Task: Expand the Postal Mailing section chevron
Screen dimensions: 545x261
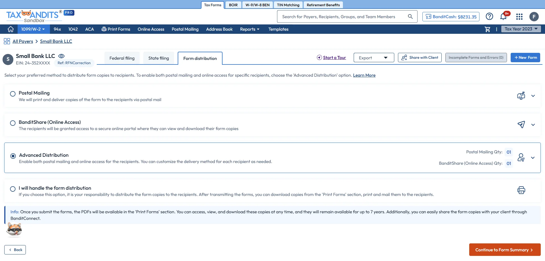Action: (x=533, y=96)
